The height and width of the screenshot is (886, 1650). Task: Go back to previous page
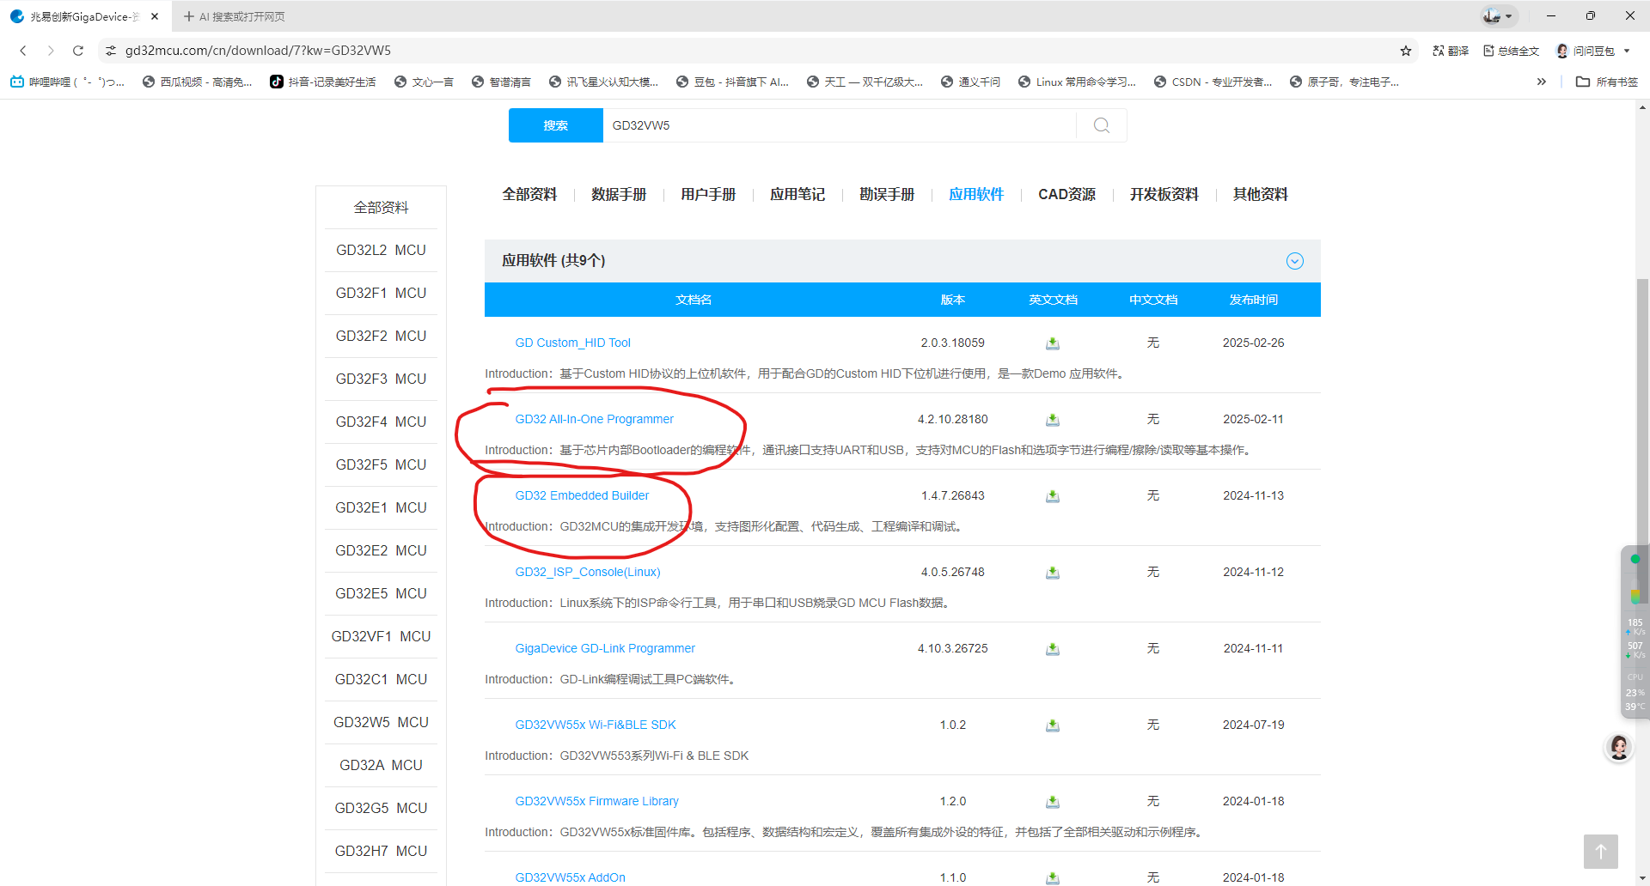[23, 51]
